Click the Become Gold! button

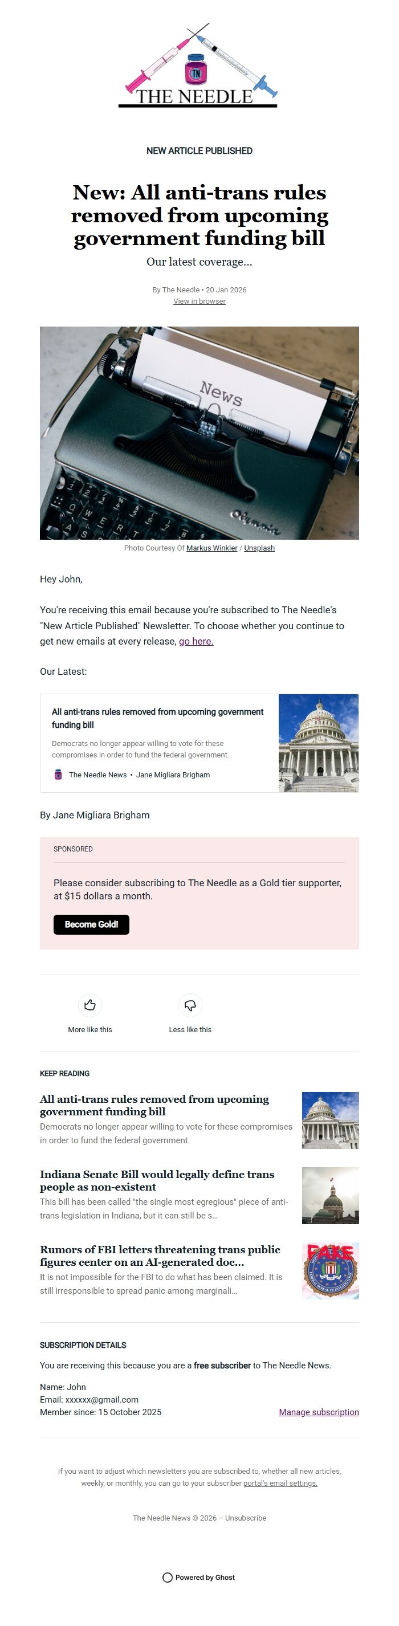92,924
